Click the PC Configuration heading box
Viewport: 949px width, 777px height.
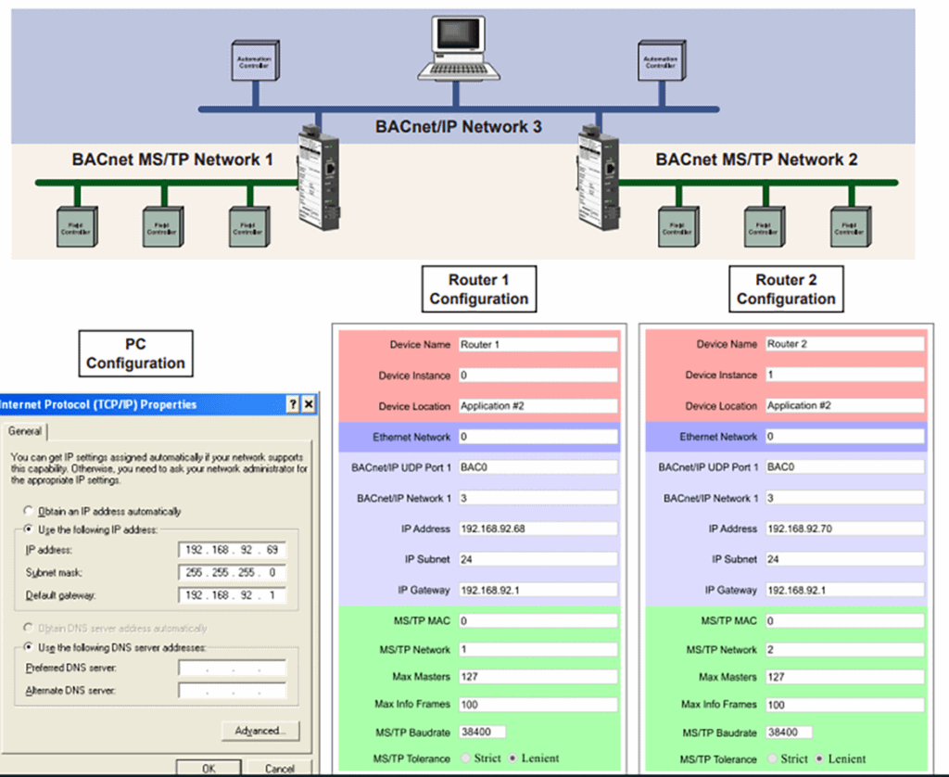135,353
